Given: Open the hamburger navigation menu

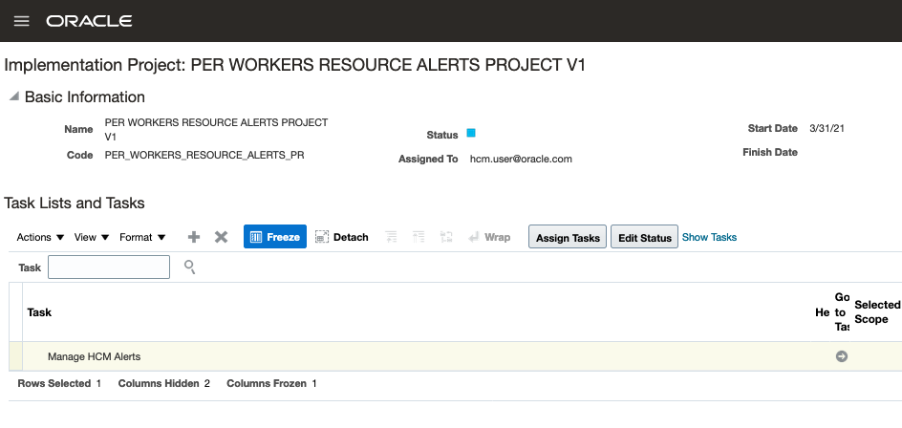Looking at the screenshot, I should click(x=21, y=21).
